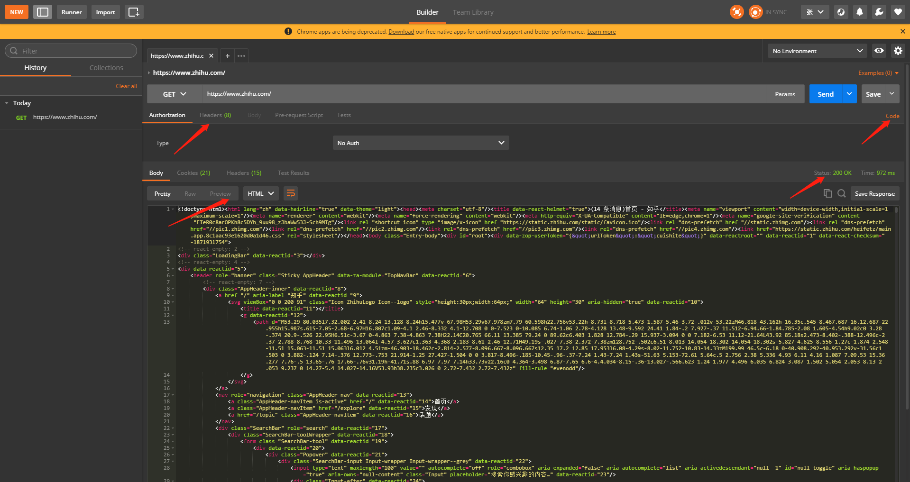
Task: Expand the Save button dropdown arrow
Action: tap(892, 94)
